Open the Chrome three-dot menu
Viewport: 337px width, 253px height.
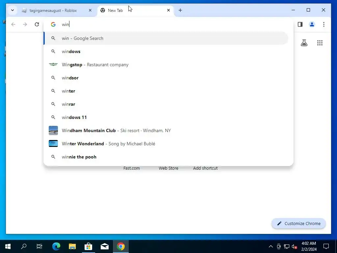pyautogui.click(x=324, y=24)
